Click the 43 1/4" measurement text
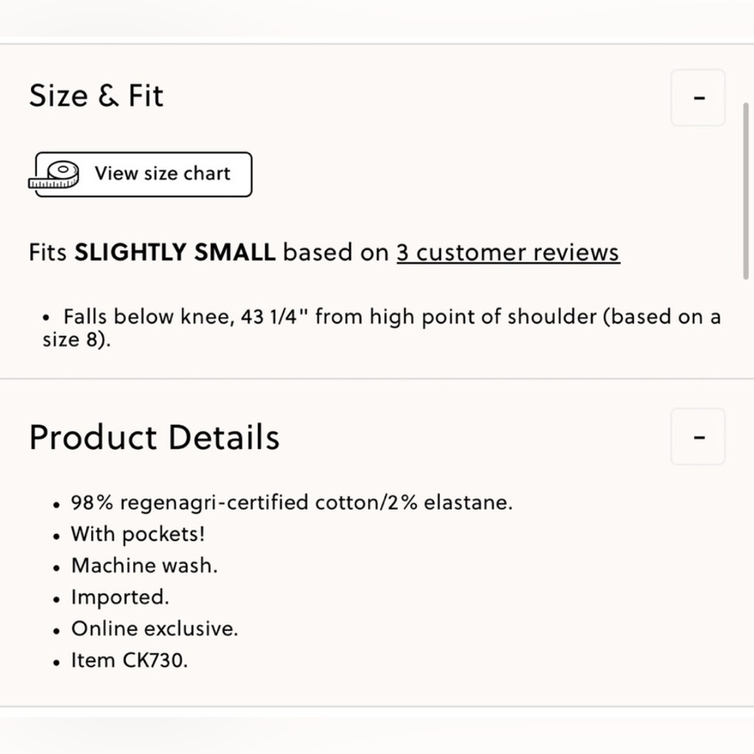754x754 pixels. point(274,317)
